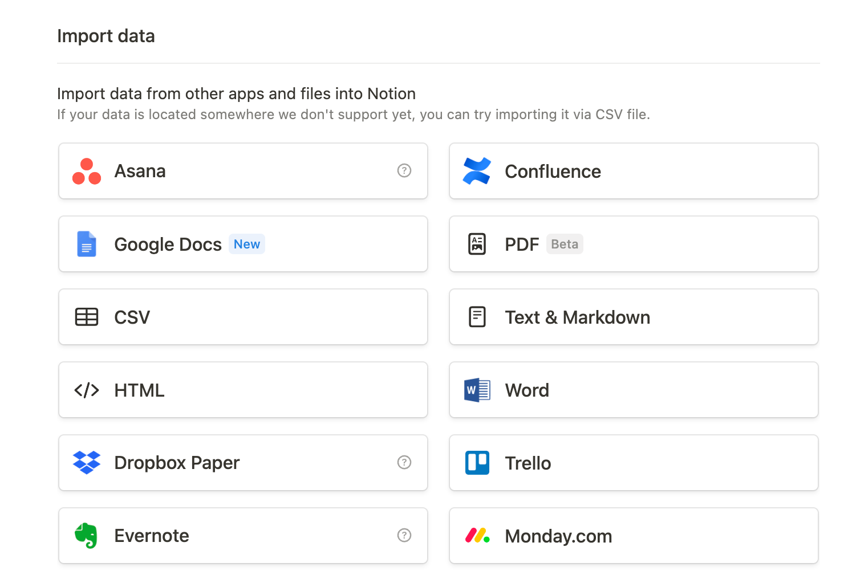Select Trello import label
Image resolution: width=852 pixels, height=579 pixels.
(x=528, y=463)
